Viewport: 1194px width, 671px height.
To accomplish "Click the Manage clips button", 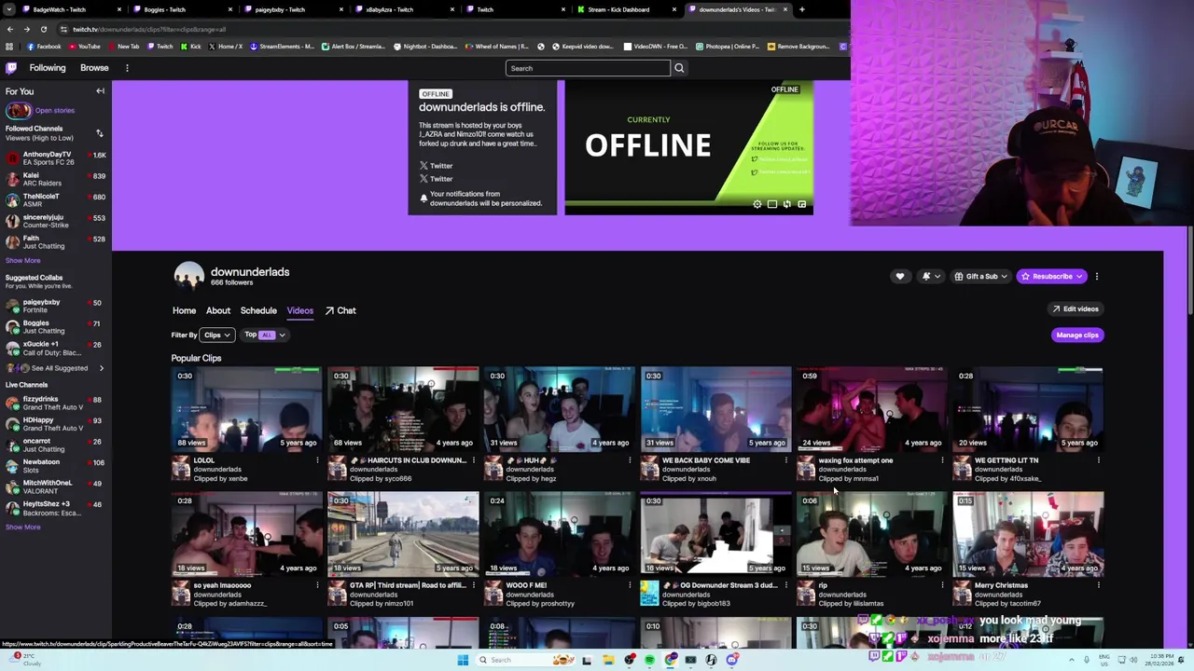I will (x=1077, y=335).
